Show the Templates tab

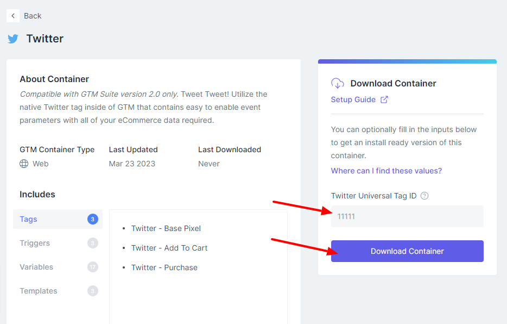[x=58, y=291]
